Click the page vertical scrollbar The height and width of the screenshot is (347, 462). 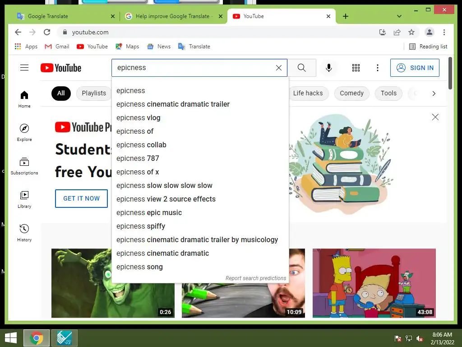[x=450, y=73]
